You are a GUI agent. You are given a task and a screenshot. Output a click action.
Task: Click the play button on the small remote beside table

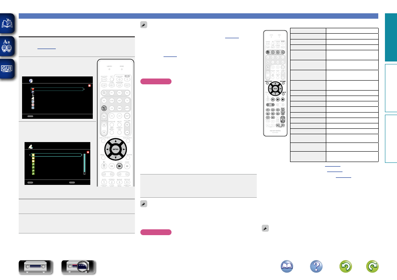278,100
